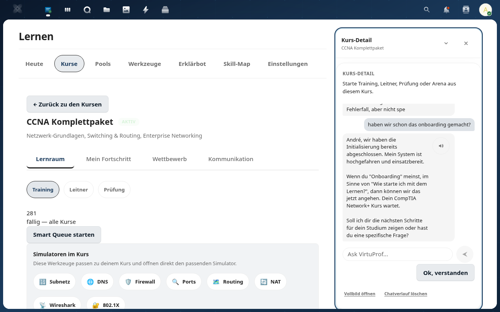Open the lightning quick-actions app
Image resolution: width=500 pixels, height=312 pixels.
coord(145,9)
